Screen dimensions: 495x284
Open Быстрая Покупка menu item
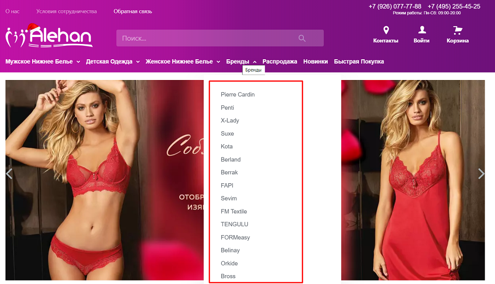click(x=359, y=61)
